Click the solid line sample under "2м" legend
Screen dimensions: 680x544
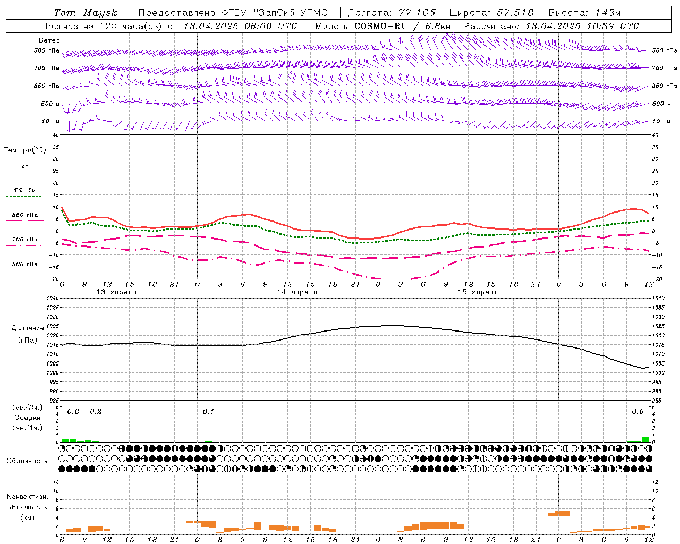[x=24, y=172]
